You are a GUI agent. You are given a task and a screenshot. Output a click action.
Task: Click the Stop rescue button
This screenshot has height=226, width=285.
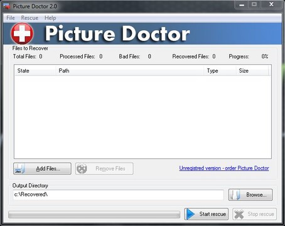coord(254,214)
